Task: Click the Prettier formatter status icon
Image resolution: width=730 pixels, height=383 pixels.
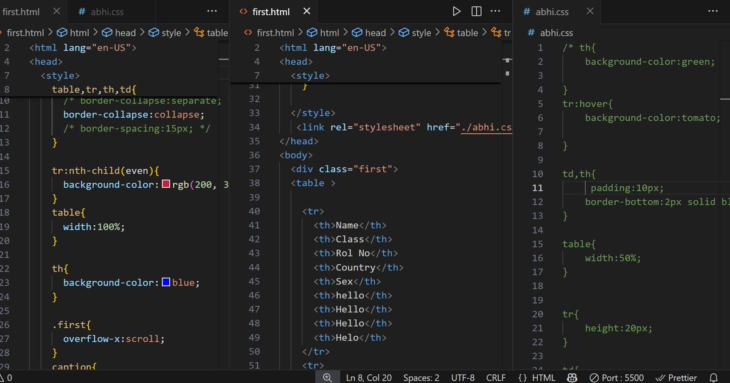Action: click(x=676, y=377)
